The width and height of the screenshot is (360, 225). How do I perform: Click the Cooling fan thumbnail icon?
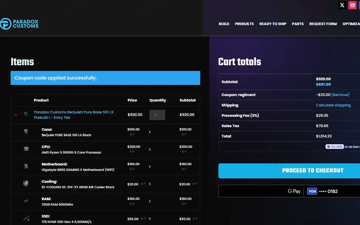[26, 184]
